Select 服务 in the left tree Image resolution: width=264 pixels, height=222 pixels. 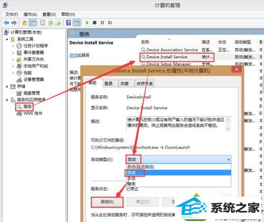27,106
